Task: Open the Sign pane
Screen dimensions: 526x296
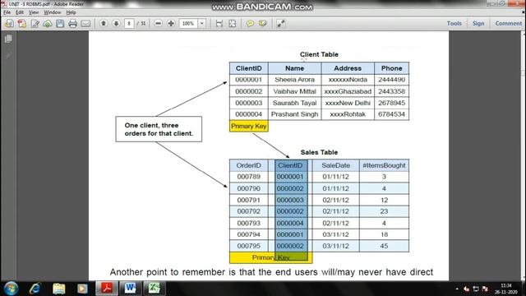Action: tap(478, 23)
